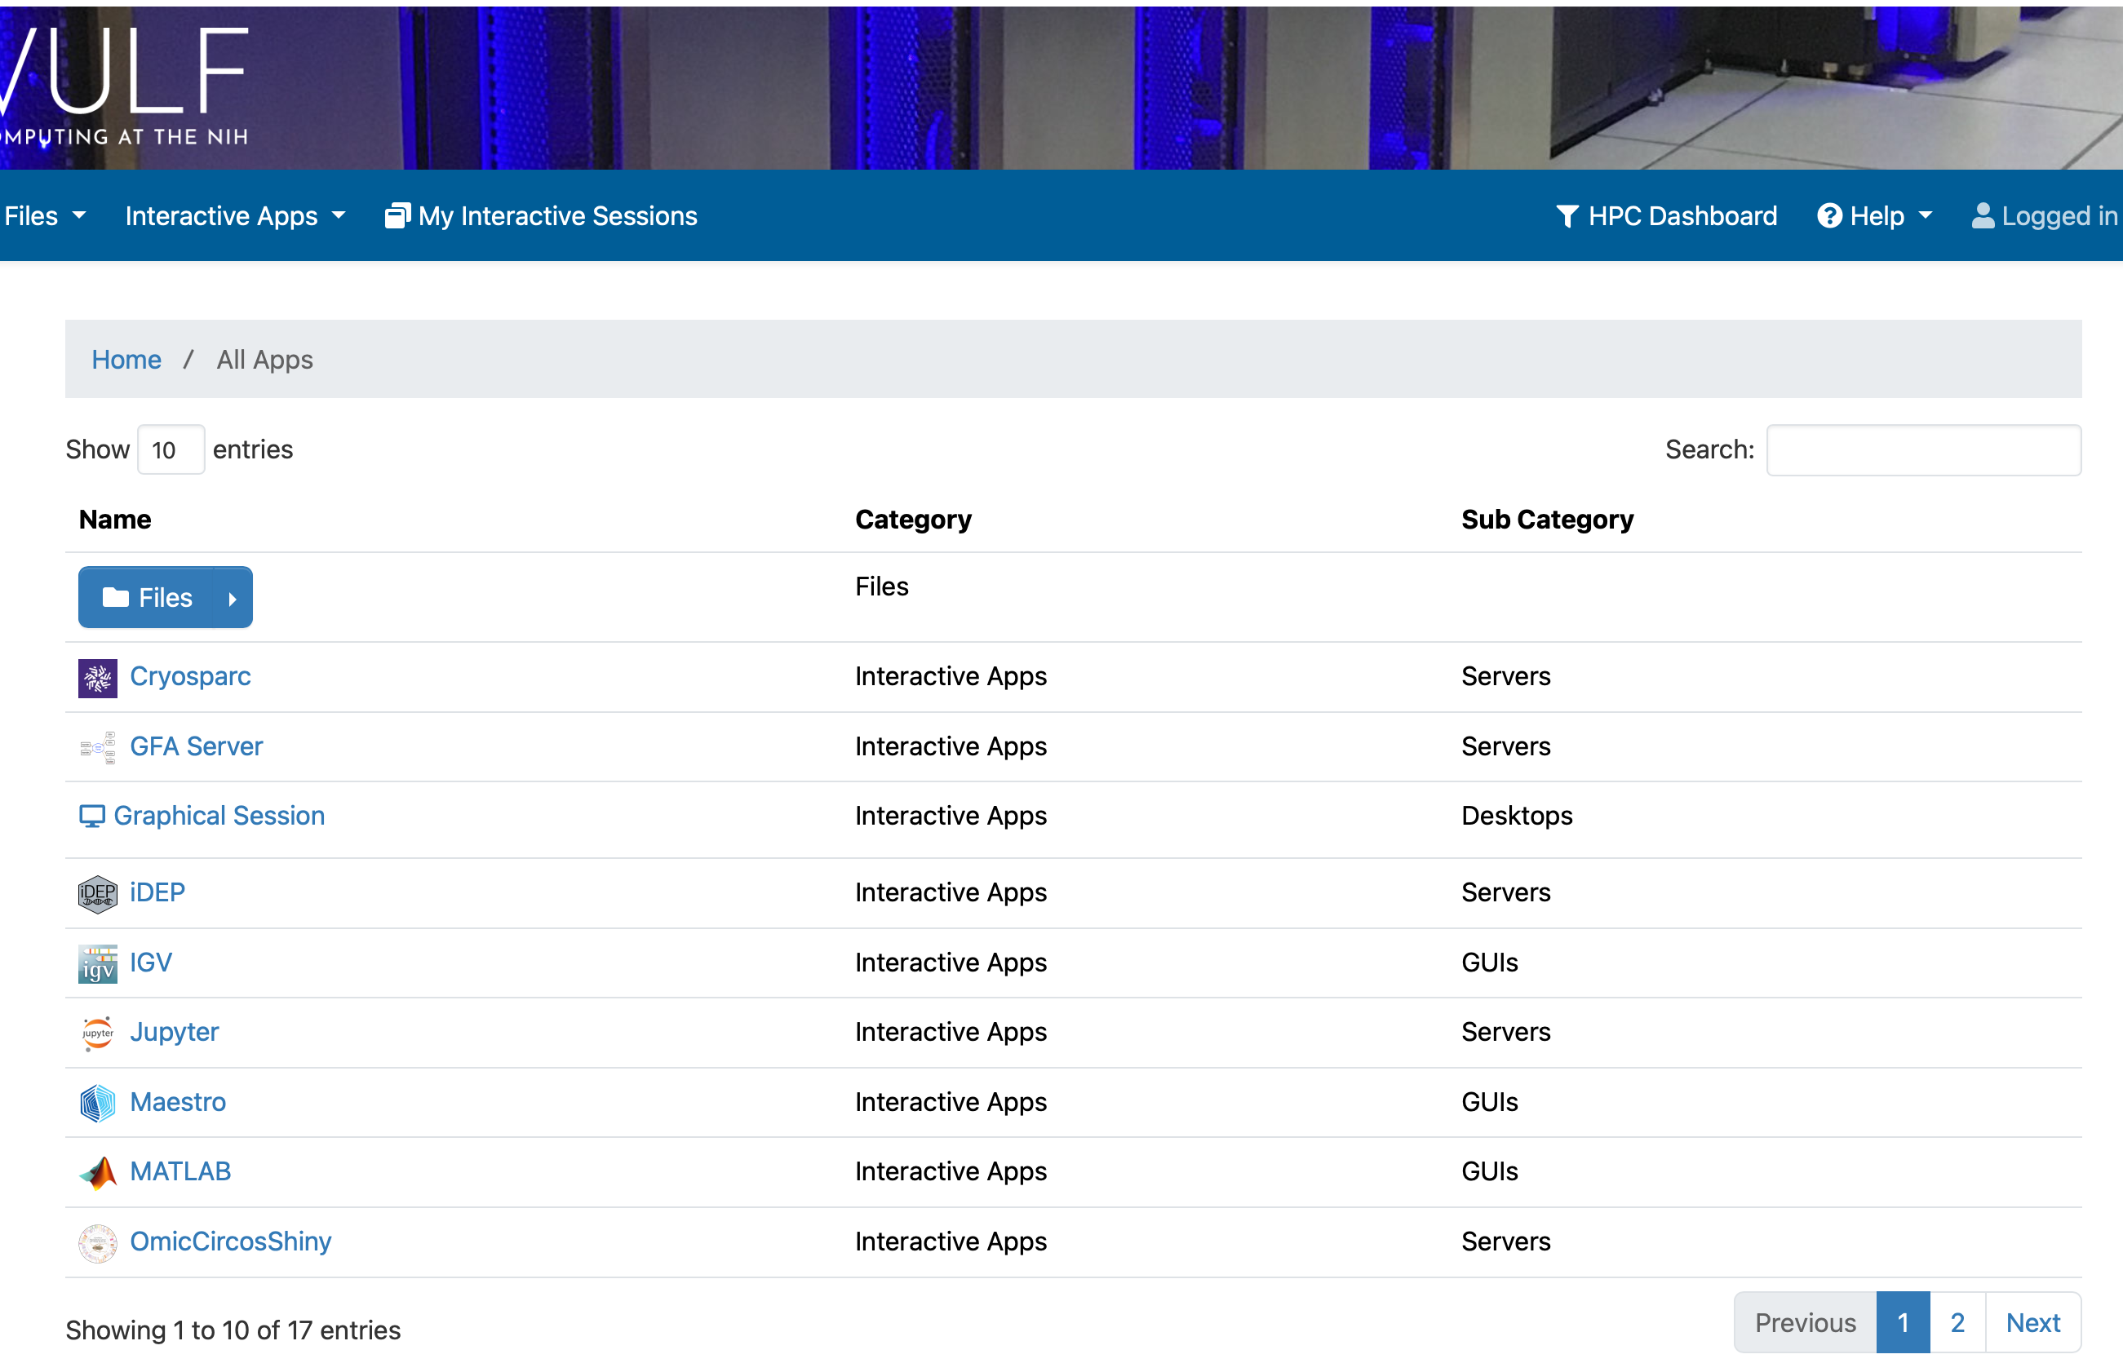
Task: Click 'Interactive Apps' cell in Jupyter row
Action: click(x=951, y=1032)
